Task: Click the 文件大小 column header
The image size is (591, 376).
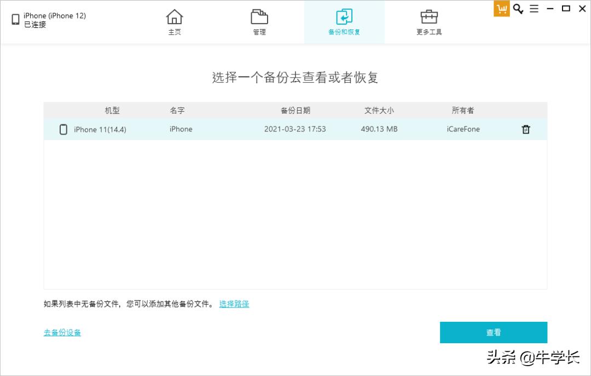Action: point(378,110)
